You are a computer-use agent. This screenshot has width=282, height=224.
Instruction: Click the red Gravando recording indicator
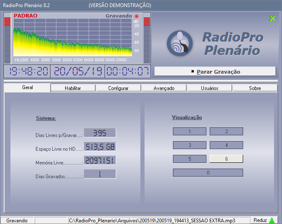click(137, 16)
